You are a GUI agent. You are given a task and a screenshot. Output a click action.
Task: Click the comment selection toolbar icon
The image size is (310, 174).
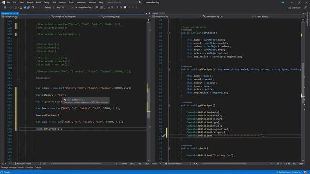tap(117, 8)
